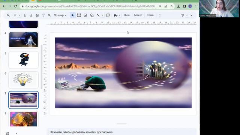Image resolution: width=240 pixels, height=135 pixels.
Task: Select slide 5 head silhouette thumbnail
Action: point(23,60)
